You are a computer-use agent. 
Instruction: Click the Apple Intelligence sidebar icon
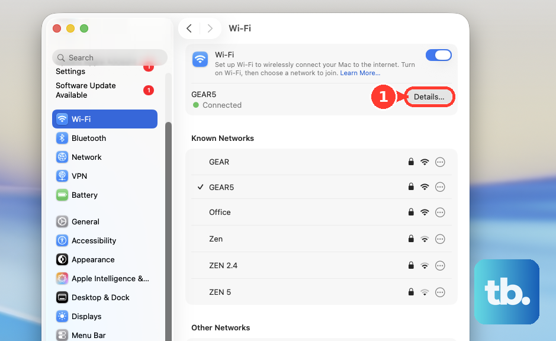pos(62,279)
